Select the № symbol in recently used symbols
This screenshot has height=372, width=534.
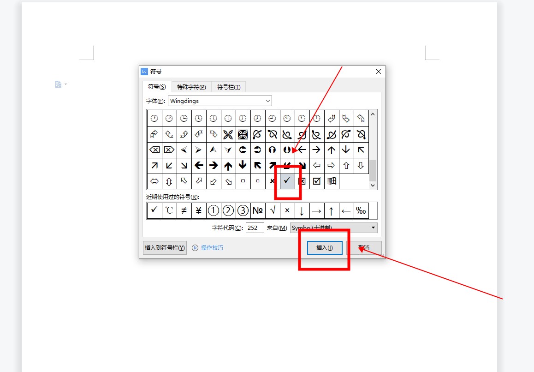257,210
